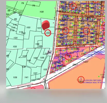Select parcel 100 on the map

click(28, 28)
